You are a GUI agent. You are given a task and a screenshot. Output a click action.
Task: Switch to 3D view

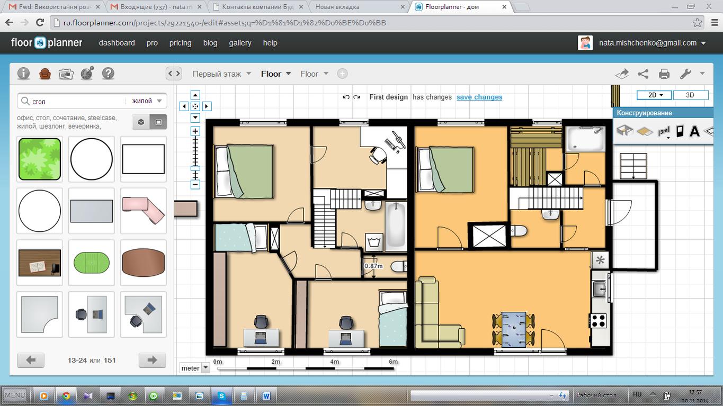(690, 95)
